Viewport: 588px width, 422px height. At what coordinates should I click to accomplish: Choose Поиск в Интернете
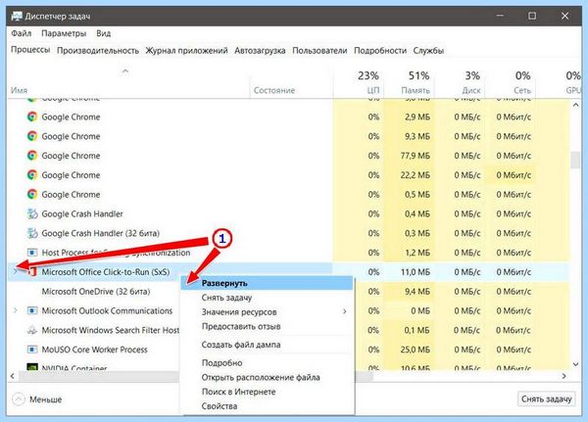(267, 392)
